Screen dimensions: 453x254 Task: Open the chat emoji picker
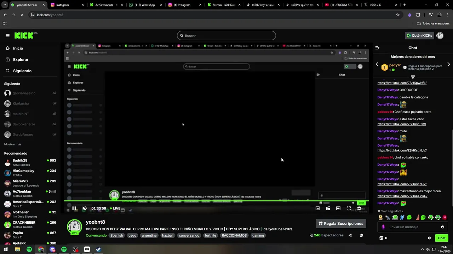[442, 227]
